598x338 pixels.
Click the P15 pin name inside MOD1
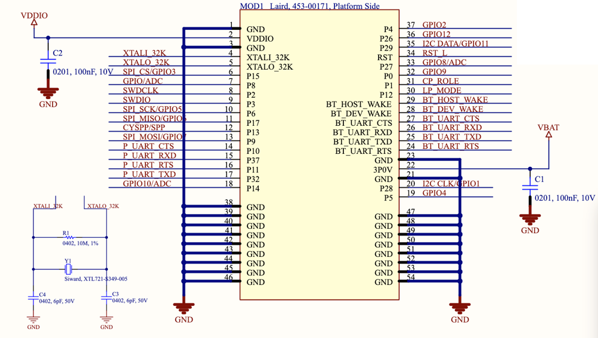253,76
